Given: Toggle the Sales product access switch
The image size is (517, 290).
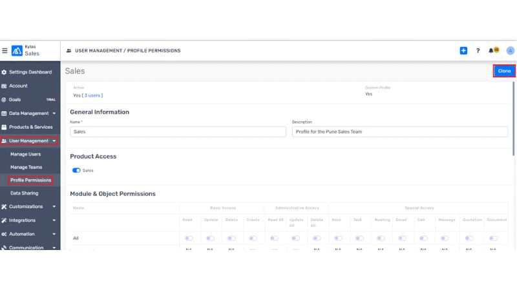Looking at the screenshot, I should (x=76, y=171).
